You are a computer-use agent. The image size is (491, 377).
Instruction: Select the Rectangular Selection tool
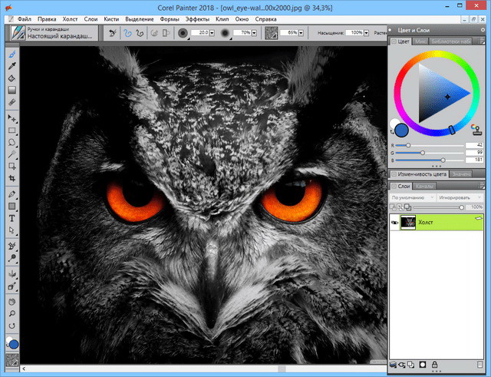tap(12, 131)
